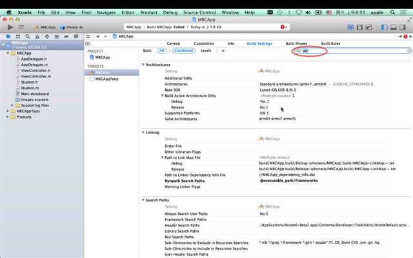This screenshot has width=413, height=258.
Task: Add a build setting with plus button
Action: click(x=223, y=50)
